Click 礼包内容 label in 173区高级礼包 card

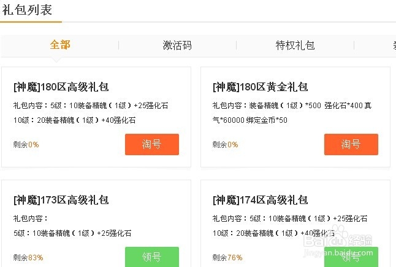pos(31,219)
